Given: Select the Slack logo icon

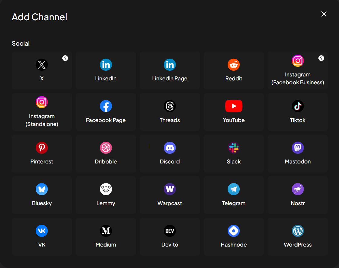Looking at the screenshot, I should coord(234,148).
